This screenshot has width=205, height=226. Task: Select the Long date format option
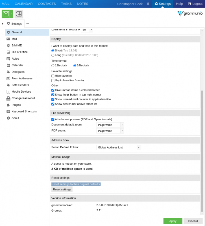[53, 55]
